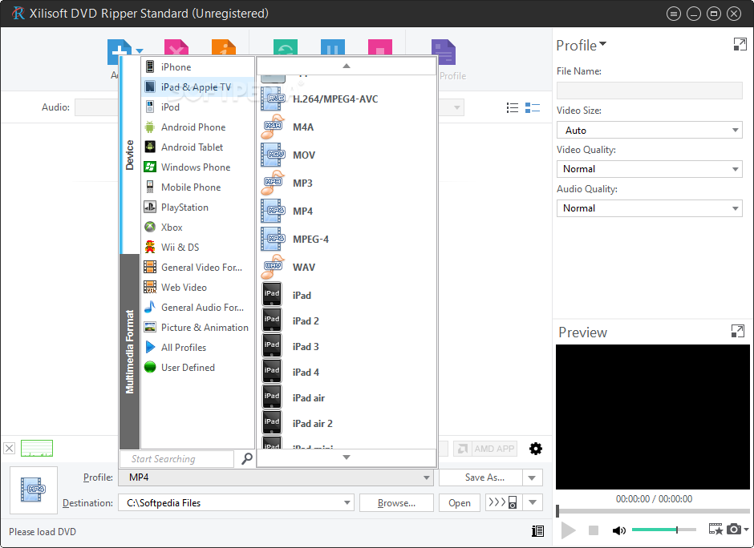Viewport: 754px width, 548px height.
Task: Select Windows Phone category
Action: coord(197,167)
